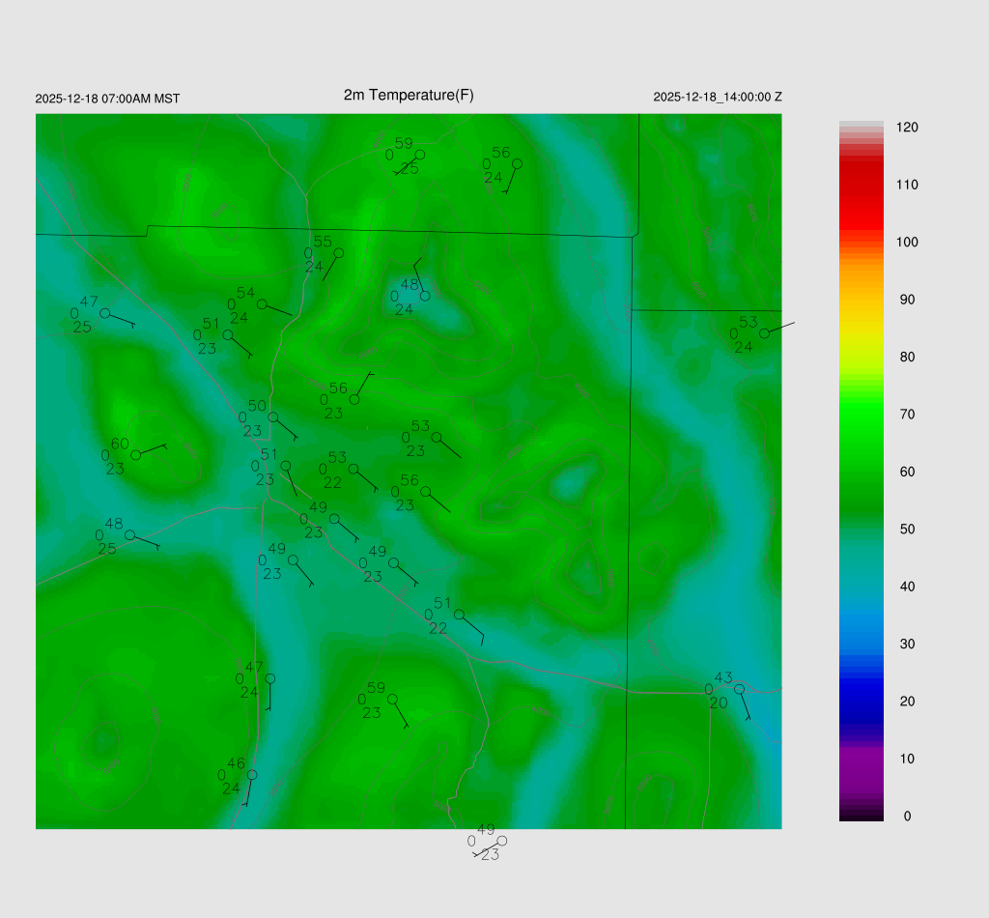This screenshot has width=989, height=918.
Task: Click the 54 degree station circle
Action: 262,303
